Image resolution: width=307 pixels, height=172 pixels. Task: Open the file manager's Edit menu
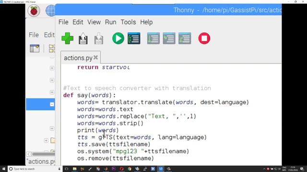[x=49, y=35]
